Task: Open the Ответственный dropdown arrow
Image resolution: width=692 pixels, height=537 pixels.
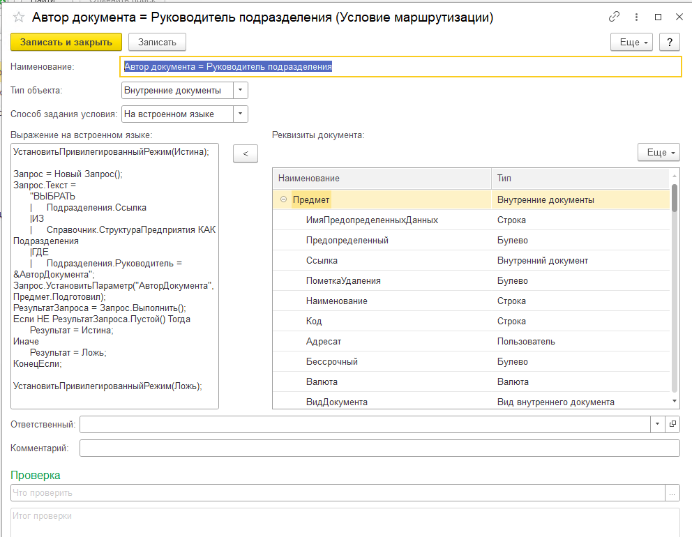Action: [x=659, y=423]
